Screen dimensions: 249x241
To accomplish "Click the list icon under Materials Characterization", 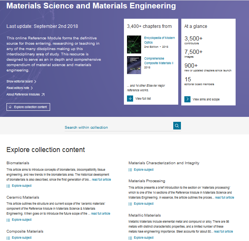I will point(130,170).
